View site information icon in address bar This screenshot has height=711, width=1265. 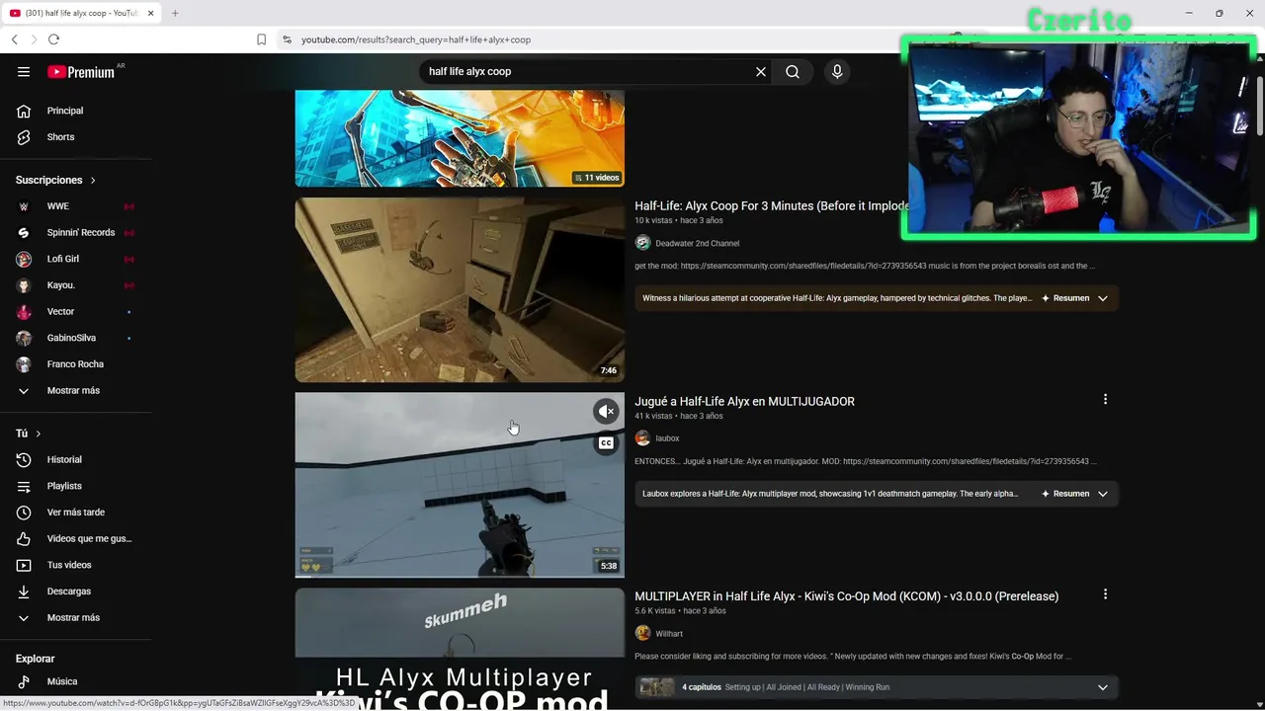click(x=287, y=39)
